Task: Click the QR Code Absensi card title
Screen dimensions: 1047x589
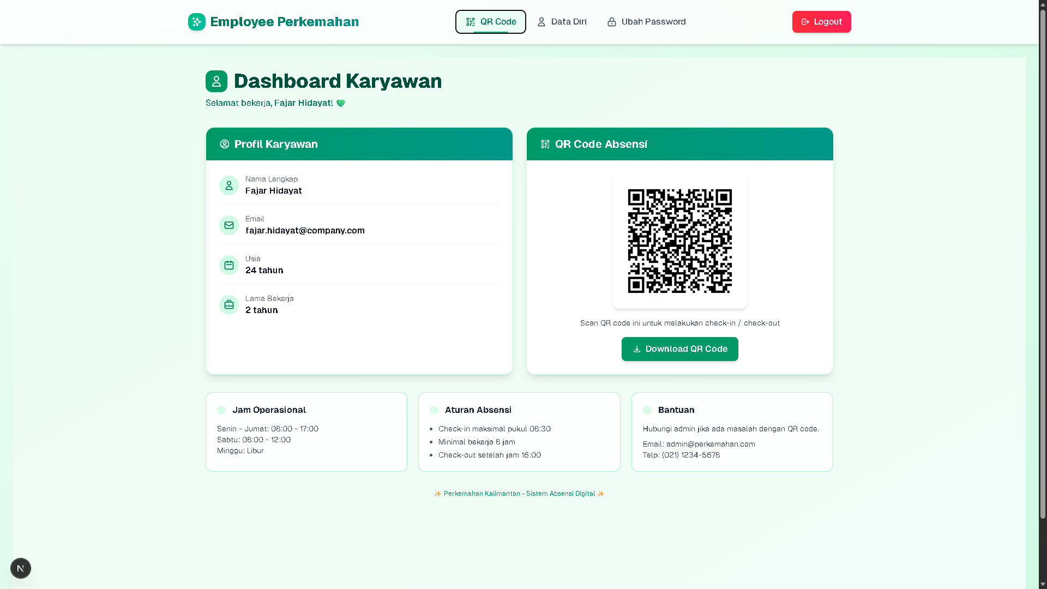Action: (601, 144)
